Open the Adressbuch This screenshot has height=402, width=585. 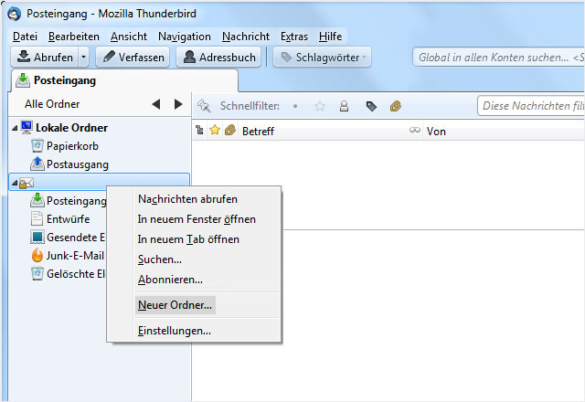(x=218, y=57)
